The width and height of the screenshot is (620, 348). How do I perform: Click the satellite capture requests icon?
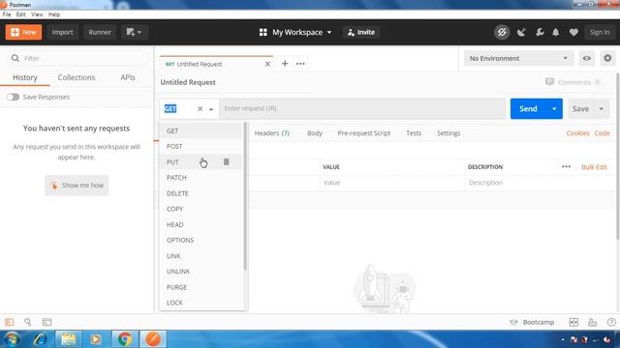(521, 32)
